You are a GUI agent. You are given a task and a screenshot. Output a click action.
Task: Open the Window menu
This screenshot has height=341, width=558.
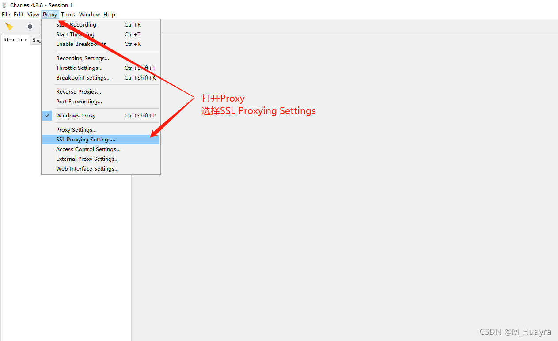point(90,15)
